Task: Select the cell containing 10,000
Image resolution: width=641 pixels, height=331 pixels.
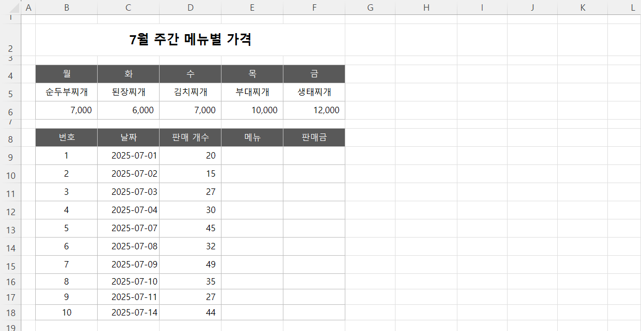Action: [252, 111]
